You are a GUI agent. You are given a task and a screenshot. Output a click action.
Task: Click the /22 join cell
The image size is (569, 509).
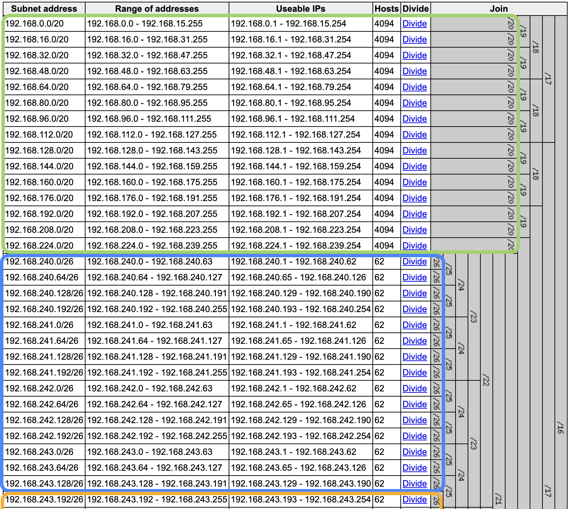click(487, 381)
